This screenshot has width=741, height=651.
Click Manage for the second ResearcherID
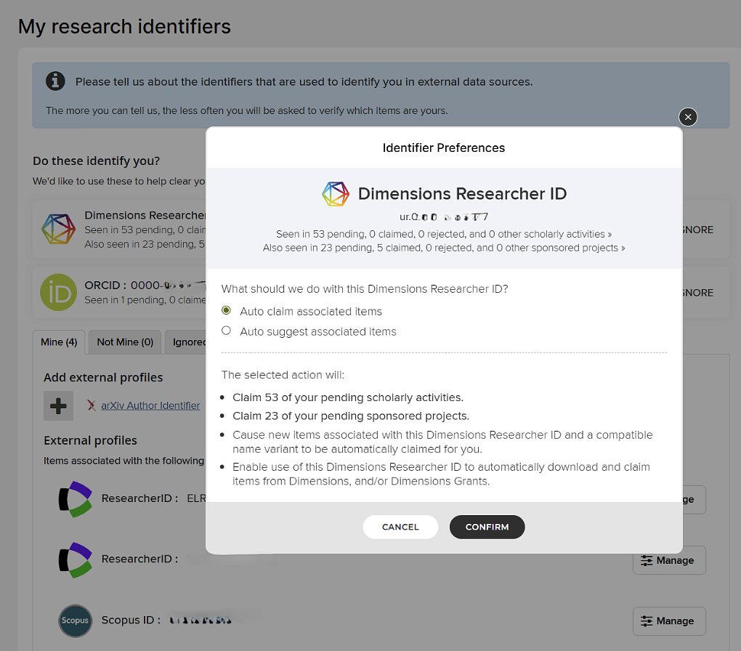click(668, 560)
